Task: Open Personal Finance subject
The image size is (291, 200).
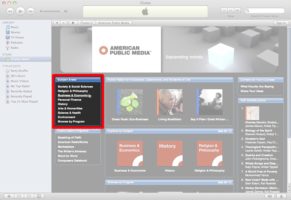Action: (69, 100)
